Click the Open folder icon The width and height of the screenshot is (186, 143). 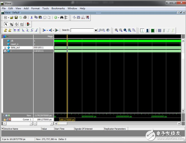(x=12, y=17)
